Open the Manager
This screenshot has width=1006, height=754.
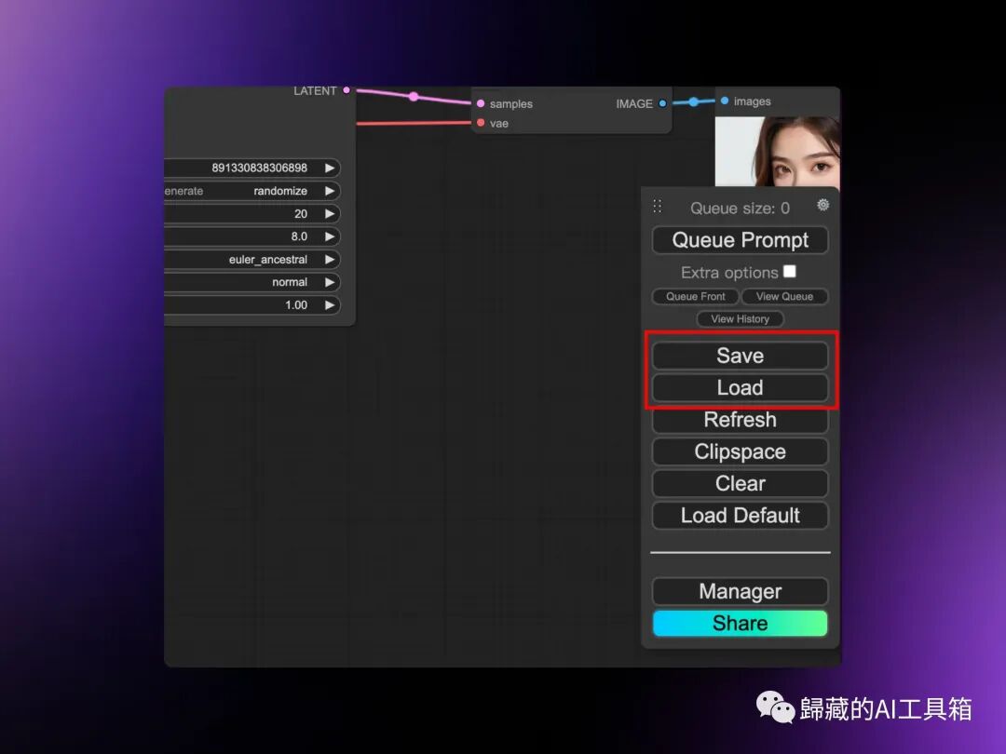[x=740, y=591]
